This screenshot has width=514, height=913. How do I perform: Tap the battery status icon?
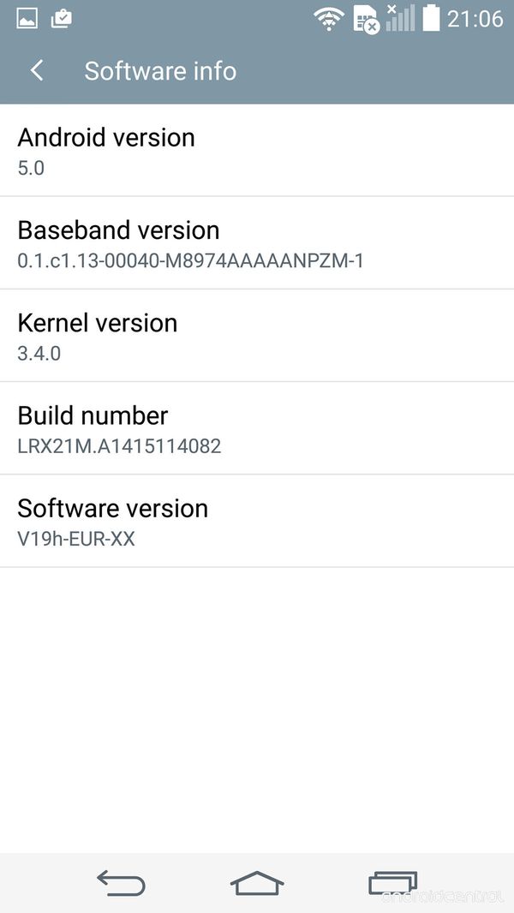(x=432, y=18)
